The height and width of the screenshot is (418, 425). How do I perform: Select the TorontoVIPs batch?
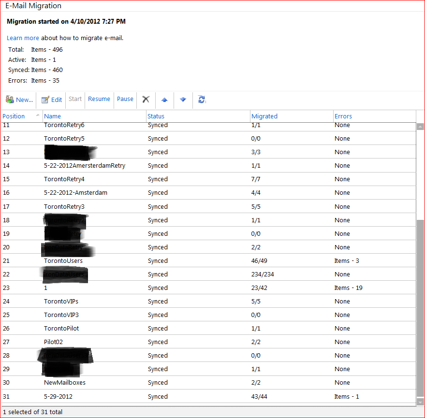61,302
